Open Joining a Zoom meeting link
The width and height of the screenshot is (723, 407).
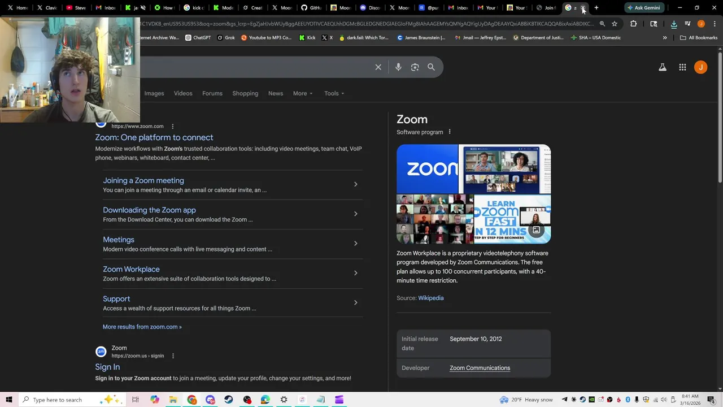point(143,180)
